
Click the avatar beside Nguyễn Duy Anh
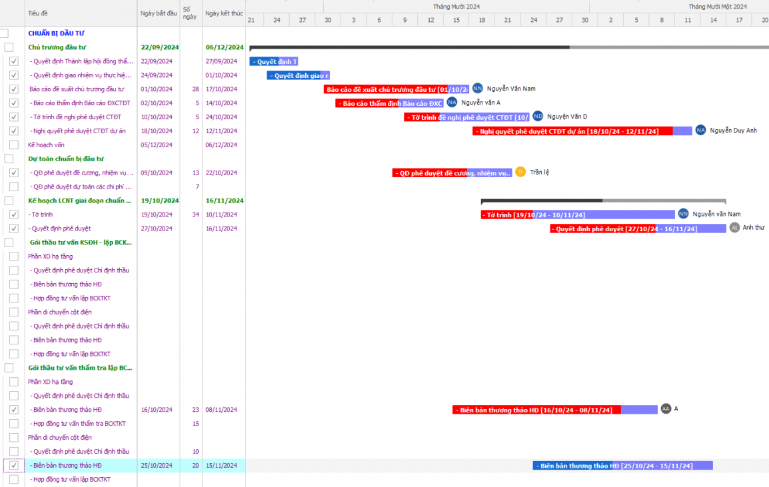pyautogui.click(x=700, y=130)
